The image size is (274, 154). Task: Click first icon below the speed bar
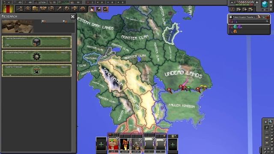232,9
